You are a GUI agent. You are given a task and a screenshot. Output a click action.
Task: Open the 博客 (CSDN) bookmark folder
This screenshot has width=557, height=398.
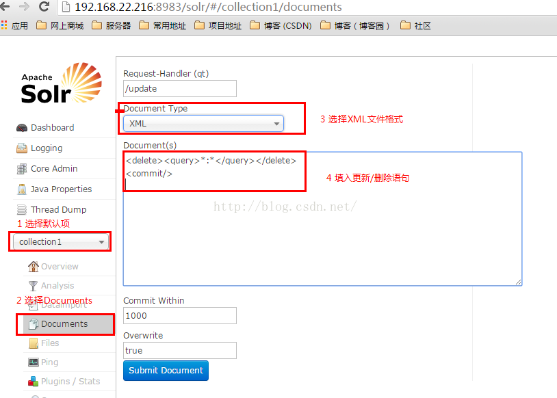(x=281, y=25)
